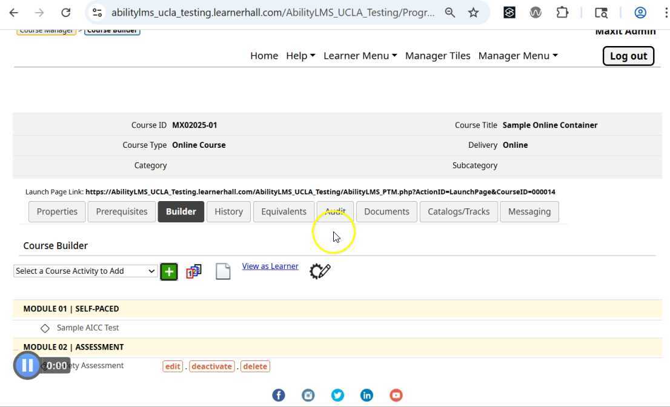Switch to the Prerequisites tab

[x=122, y=211]
